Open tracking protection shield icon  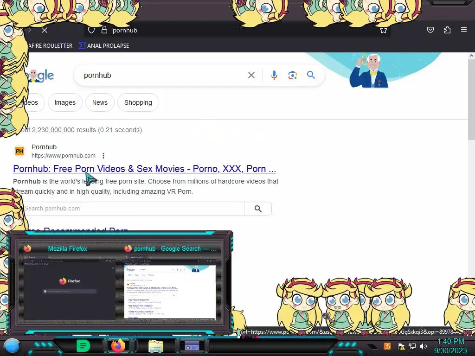[91, 30]
